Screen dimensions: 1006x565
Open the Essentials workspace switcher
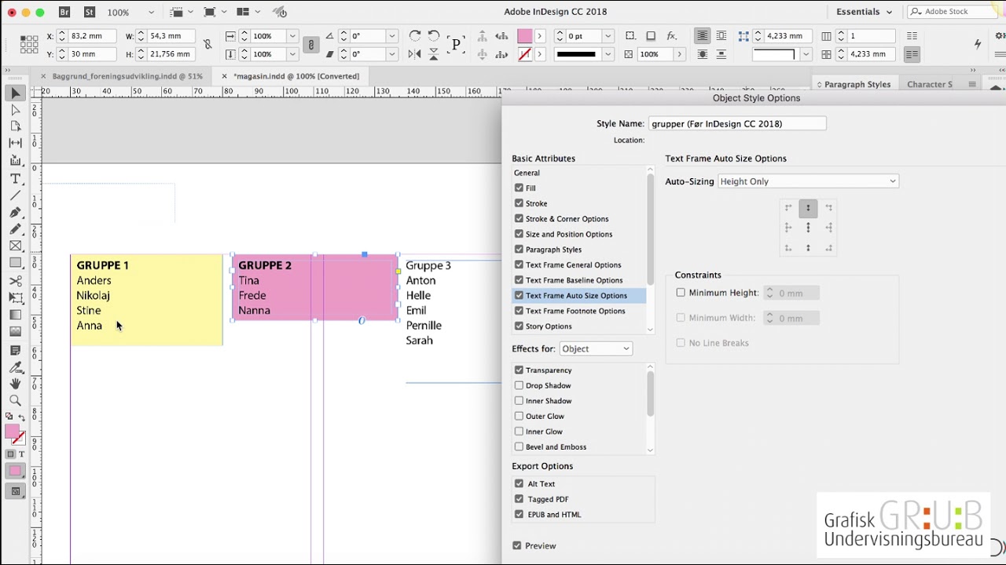pos(864,12)
